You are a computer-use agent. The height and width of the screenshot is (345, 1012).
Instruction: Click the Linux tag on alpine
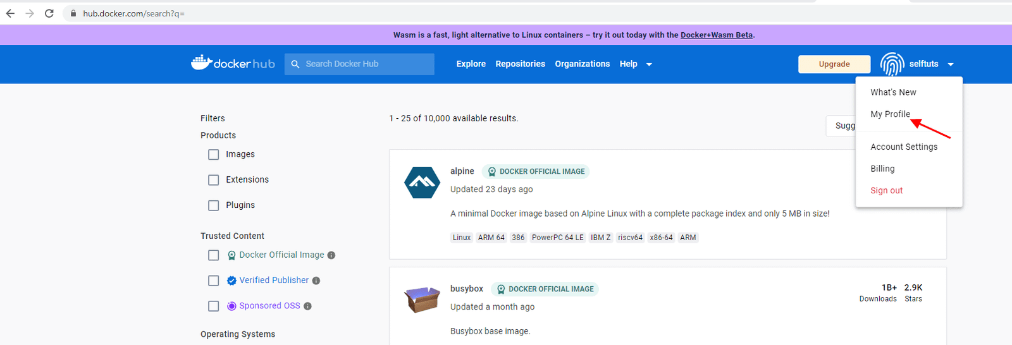[x=462, y=238]
